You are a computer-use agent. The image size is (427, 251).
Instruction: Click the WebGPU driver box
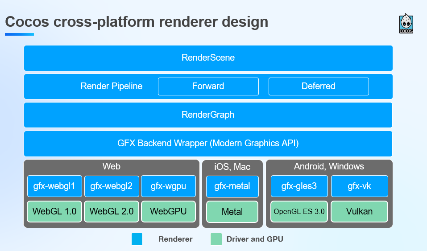[168, 211]
